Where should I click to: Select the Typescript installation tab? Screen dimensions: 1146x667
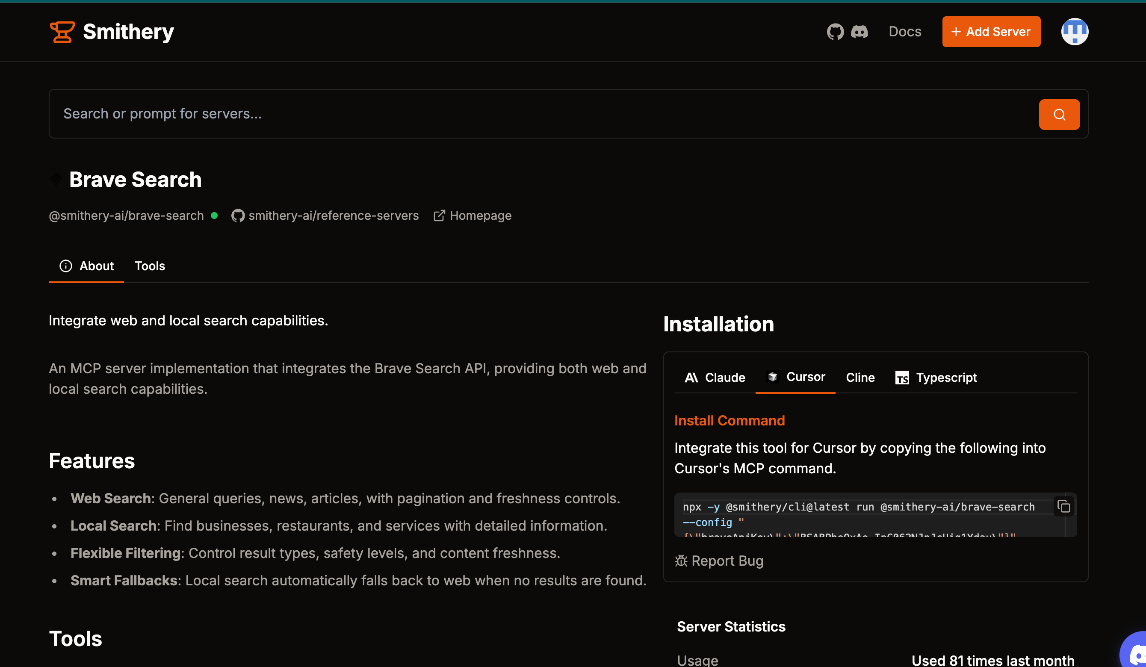pyautogui.click(x=936, y=378)
